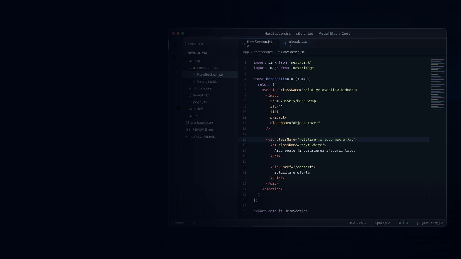Click the icon beside page.jsx
The height and width of the screenshot is (259, 461).
190,102
